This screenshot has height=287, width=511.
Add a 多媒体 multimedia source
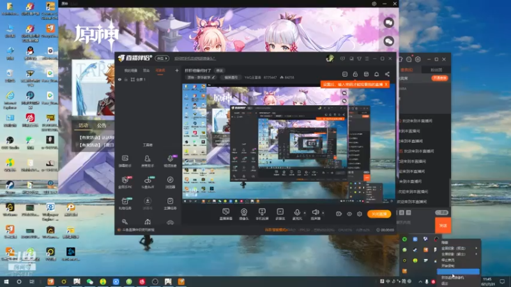[x=280, y=214]
